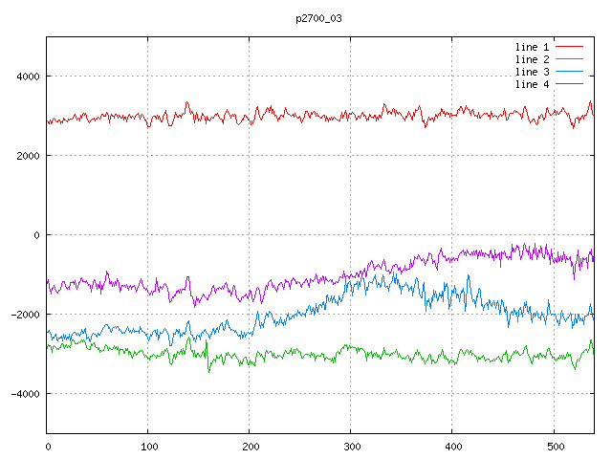
Task: Click the -4000 y-axis tick label
Action: (23, 394)
